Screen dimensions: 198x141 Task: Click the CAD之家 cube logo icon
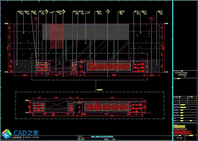point(6,134)
